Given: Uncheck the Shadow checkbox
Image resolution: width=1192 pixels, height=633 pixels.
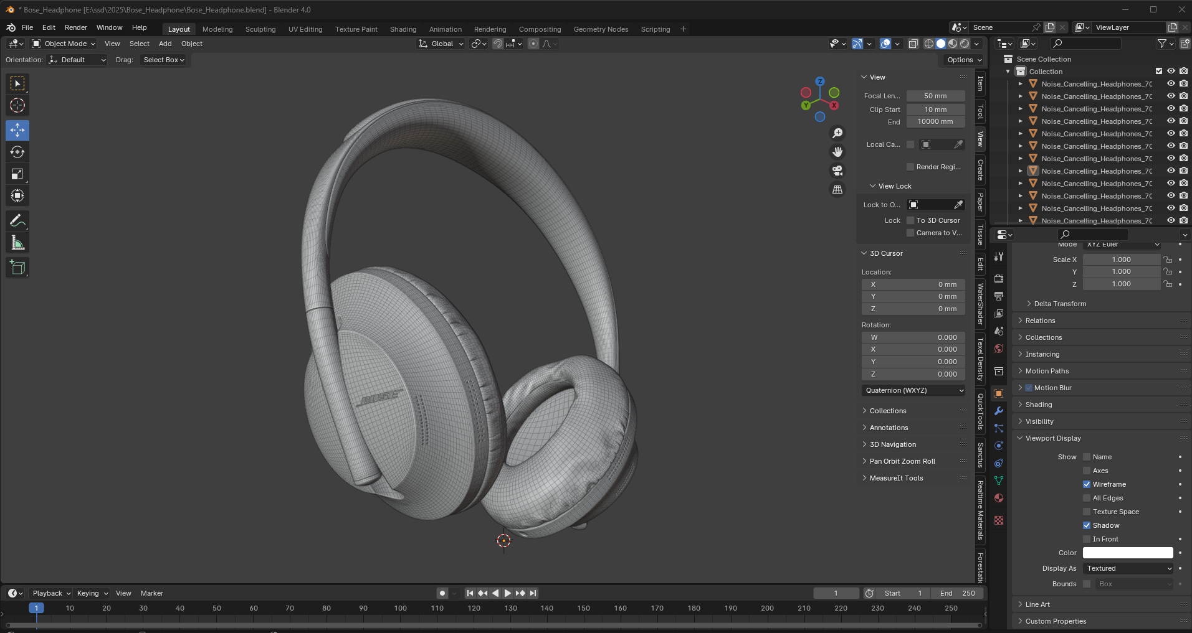Looking at the screenshot, I should (x=1087, y=525).
